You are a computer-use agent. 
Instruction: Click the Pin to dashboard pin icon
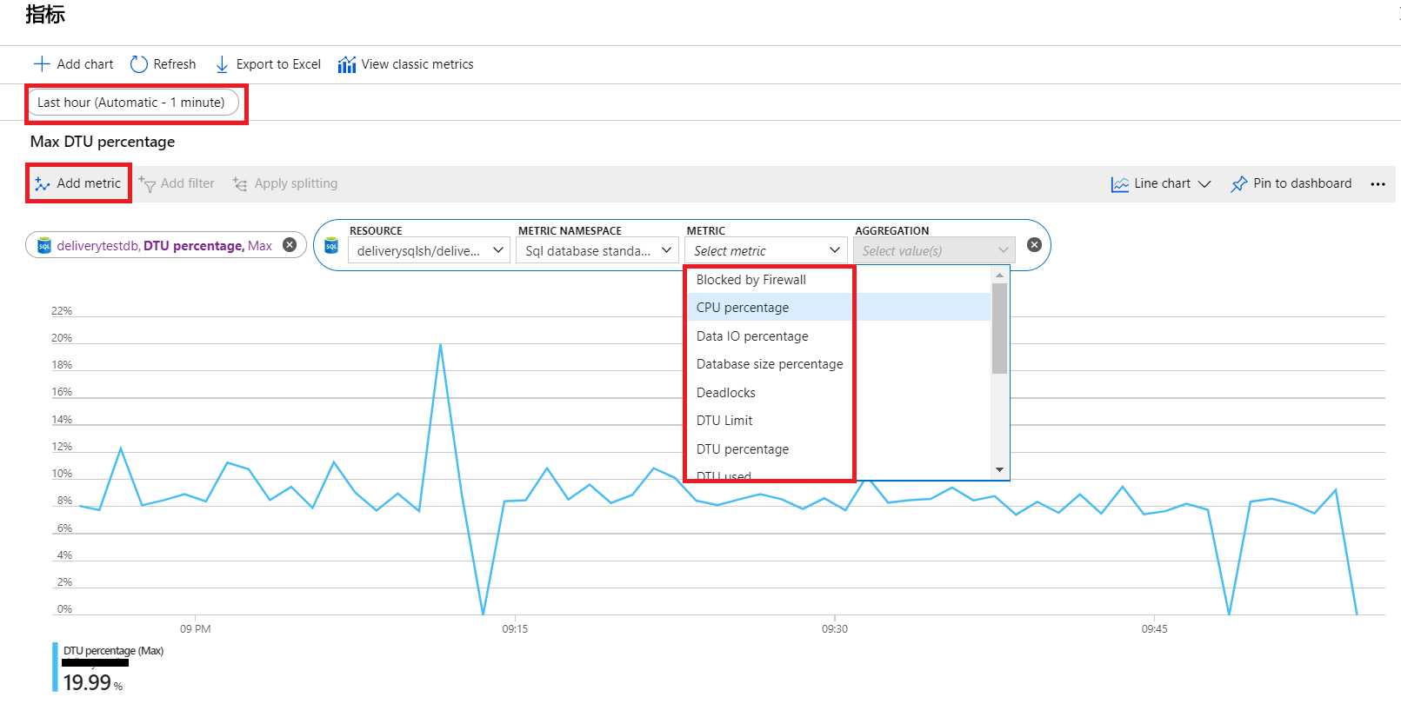(1238, 184)
